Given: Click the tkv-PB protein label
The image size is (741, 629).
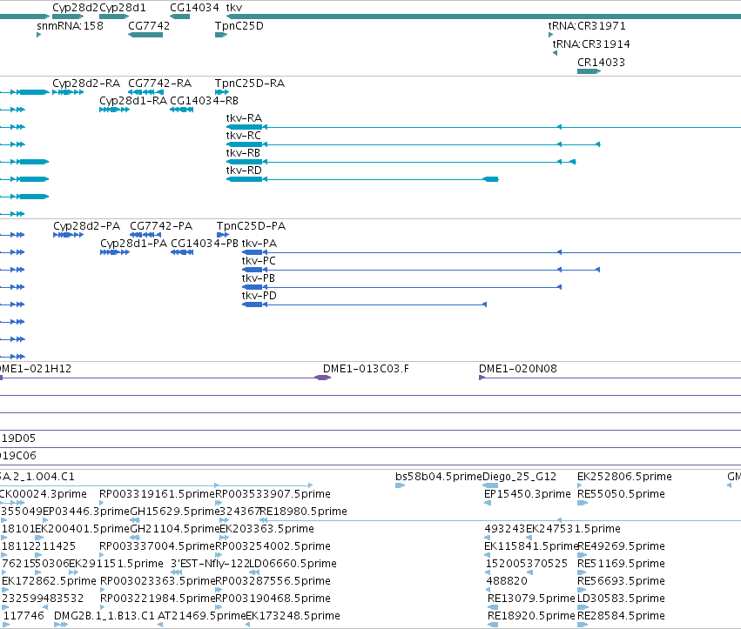Looking at the screenshot, I should 259,278.
